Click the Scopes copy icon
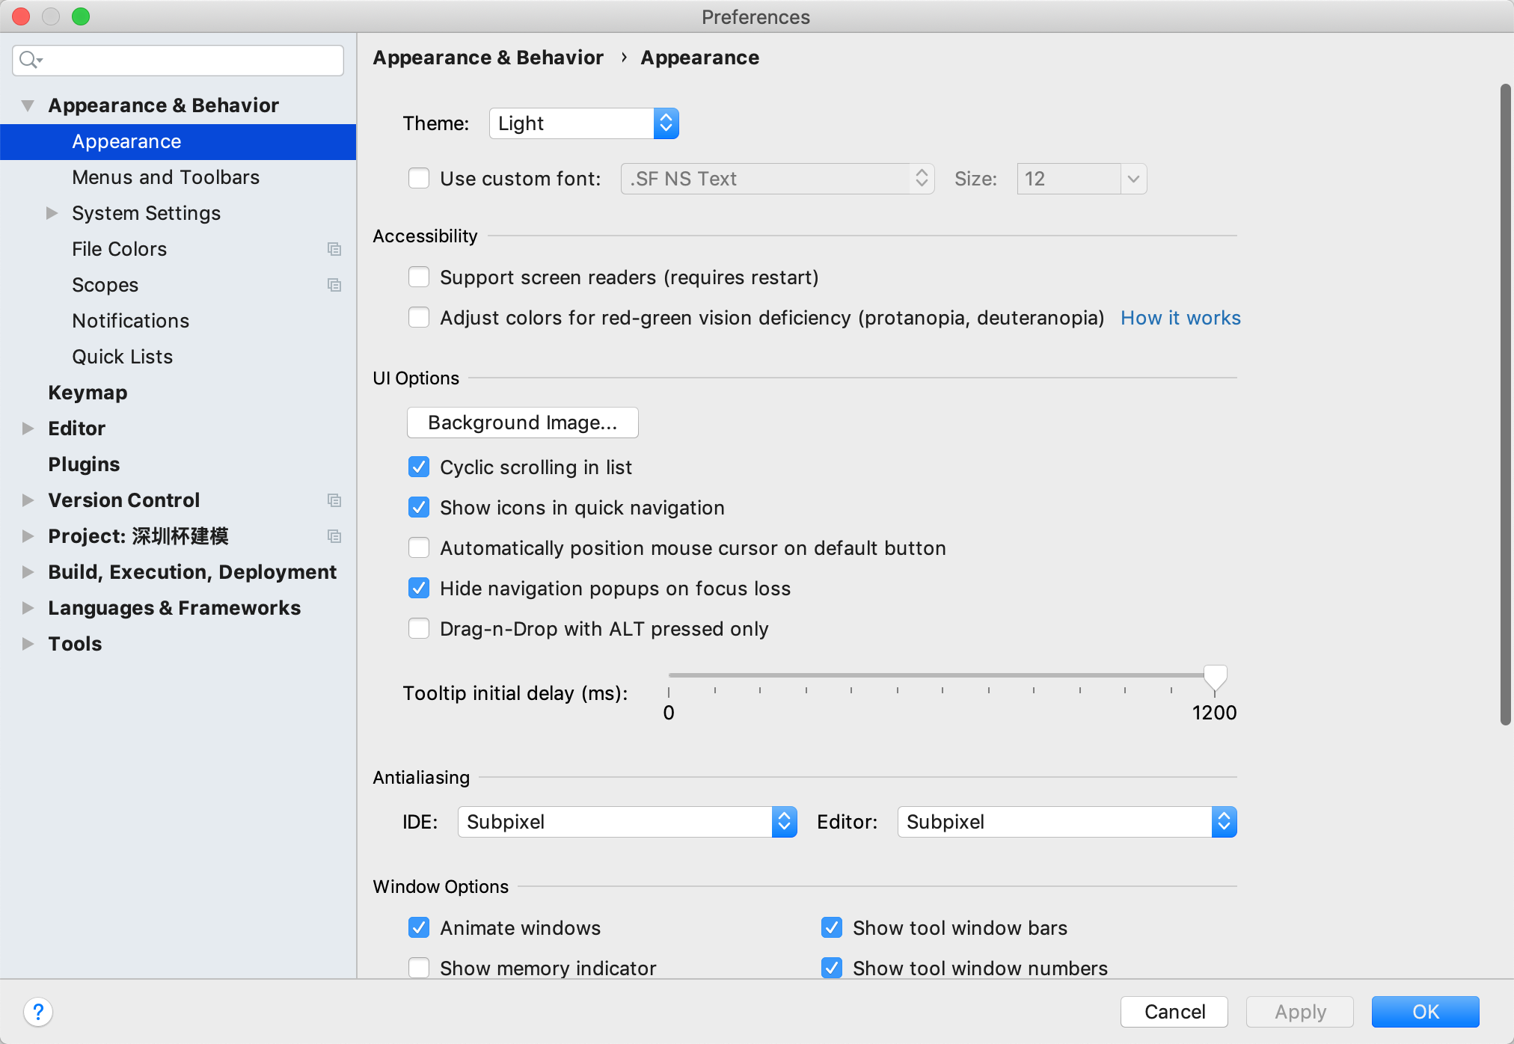This screenshot has width=1514, height=1044. pos(335,283)
